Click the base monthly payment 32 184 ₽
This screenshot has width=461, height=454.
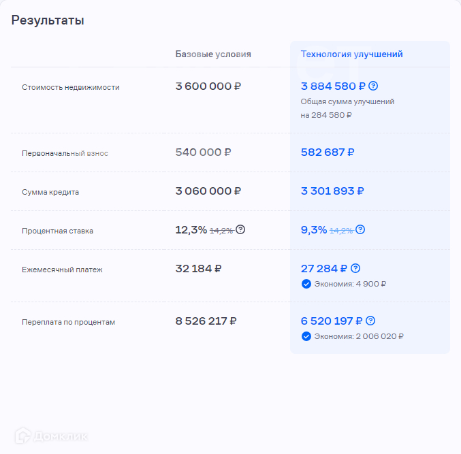pyautogui.click(x=199, y=268)
